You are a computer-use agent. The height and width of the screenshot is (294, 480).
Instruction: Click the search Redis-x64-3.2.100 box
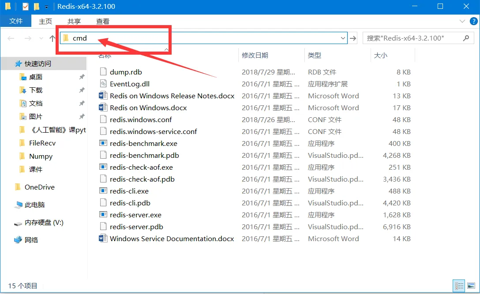point(417,38)
